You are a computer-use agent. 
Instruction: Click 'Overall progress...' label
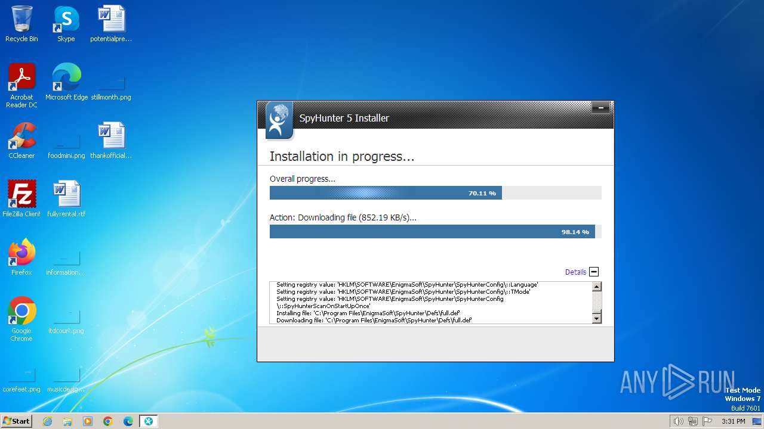[303, 179]
